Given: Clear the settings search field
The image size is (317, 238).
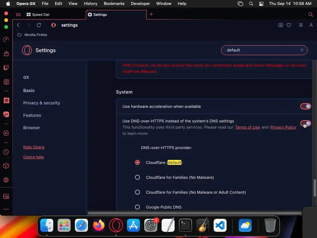Looking at the screenshot, I should click(x=302, y=50).
